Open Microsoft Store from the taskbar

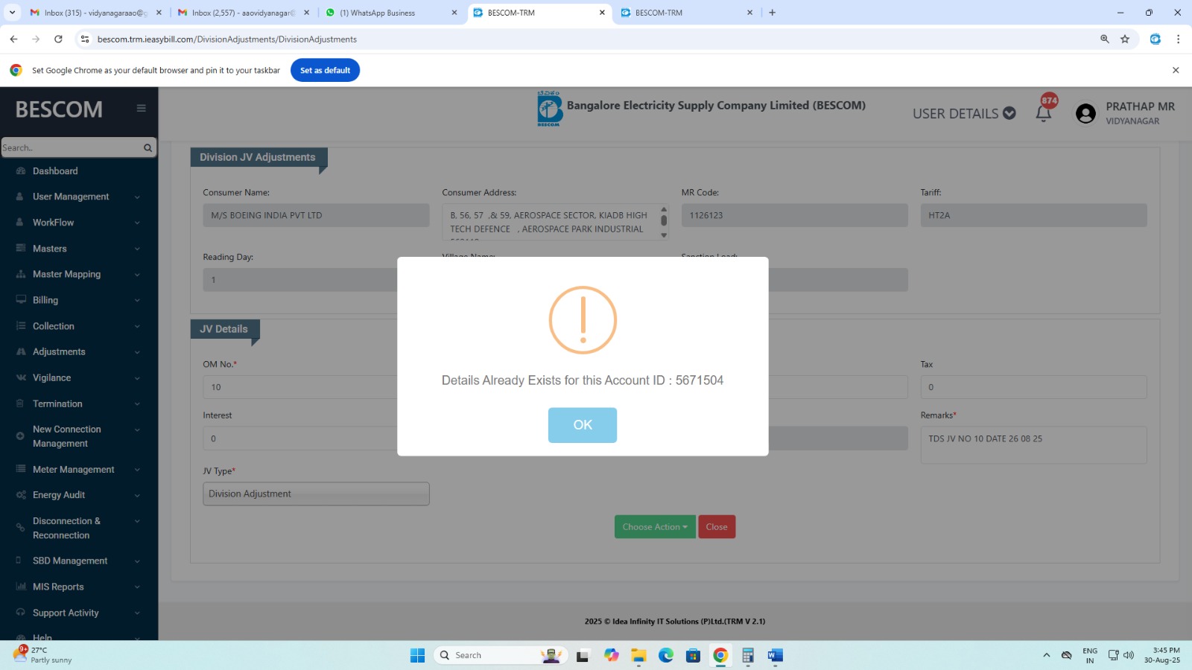[693, 655]
